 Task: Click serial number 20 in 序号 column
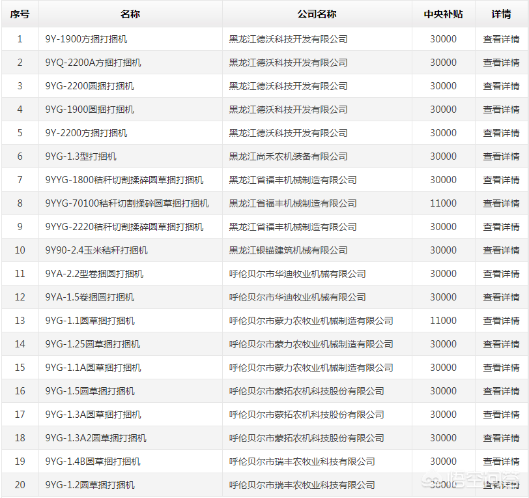pos(20,485)
